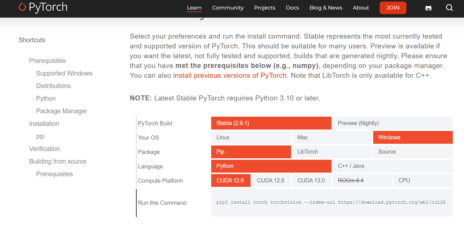The image size is (464, 228).
Task: Click the JOIN button
Action: coord(393,8)
